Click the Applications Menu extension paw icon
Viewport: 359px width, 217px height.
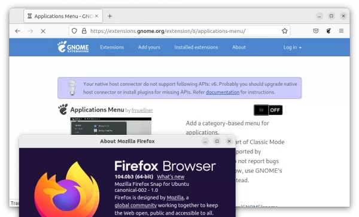click(63, 109)
